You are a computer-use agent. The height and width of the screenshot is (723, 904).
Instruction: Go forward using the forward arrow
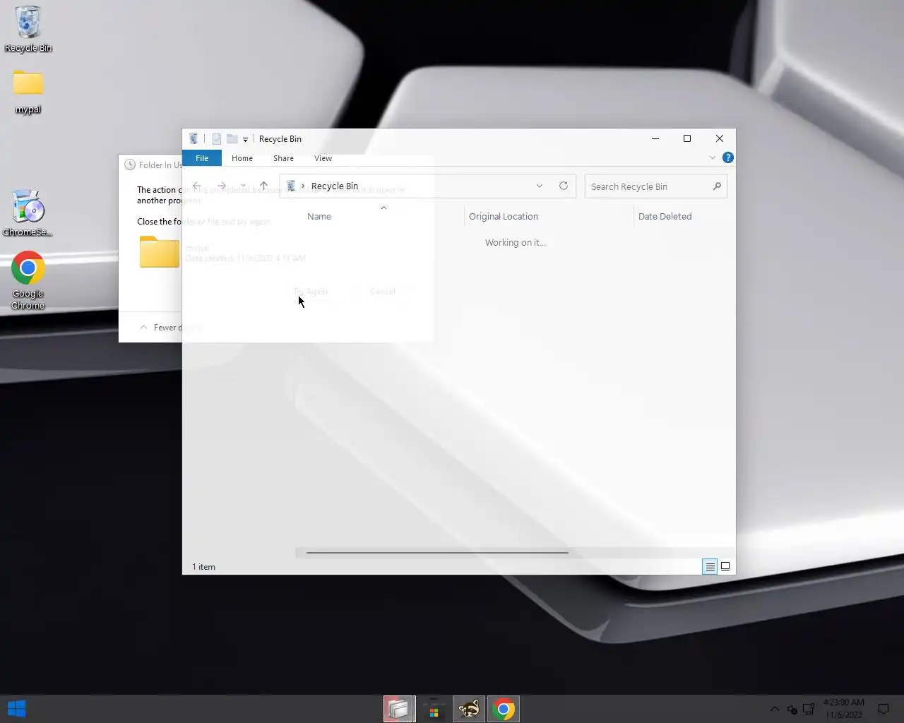pyautogui.click(x=222, y=186)
